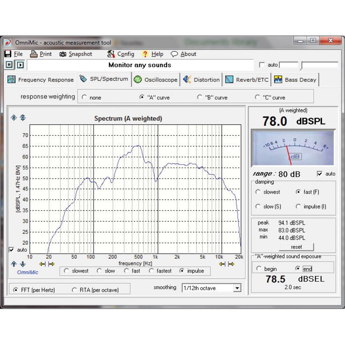Reset the peak, max, min readings
The width and height of the screenshot is (345, 345).
pos(296,247)
